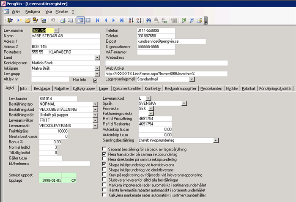Click the E-post input field

click(x=171, y=41)
